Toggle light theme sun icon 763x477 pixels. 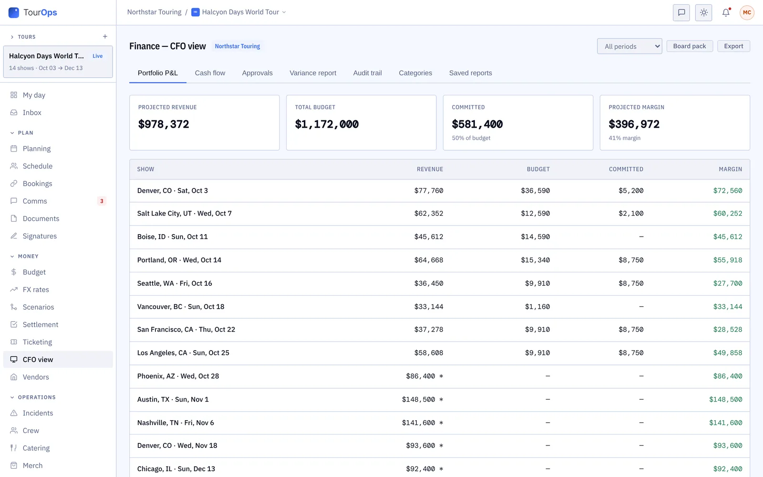[x=703, y=13]
